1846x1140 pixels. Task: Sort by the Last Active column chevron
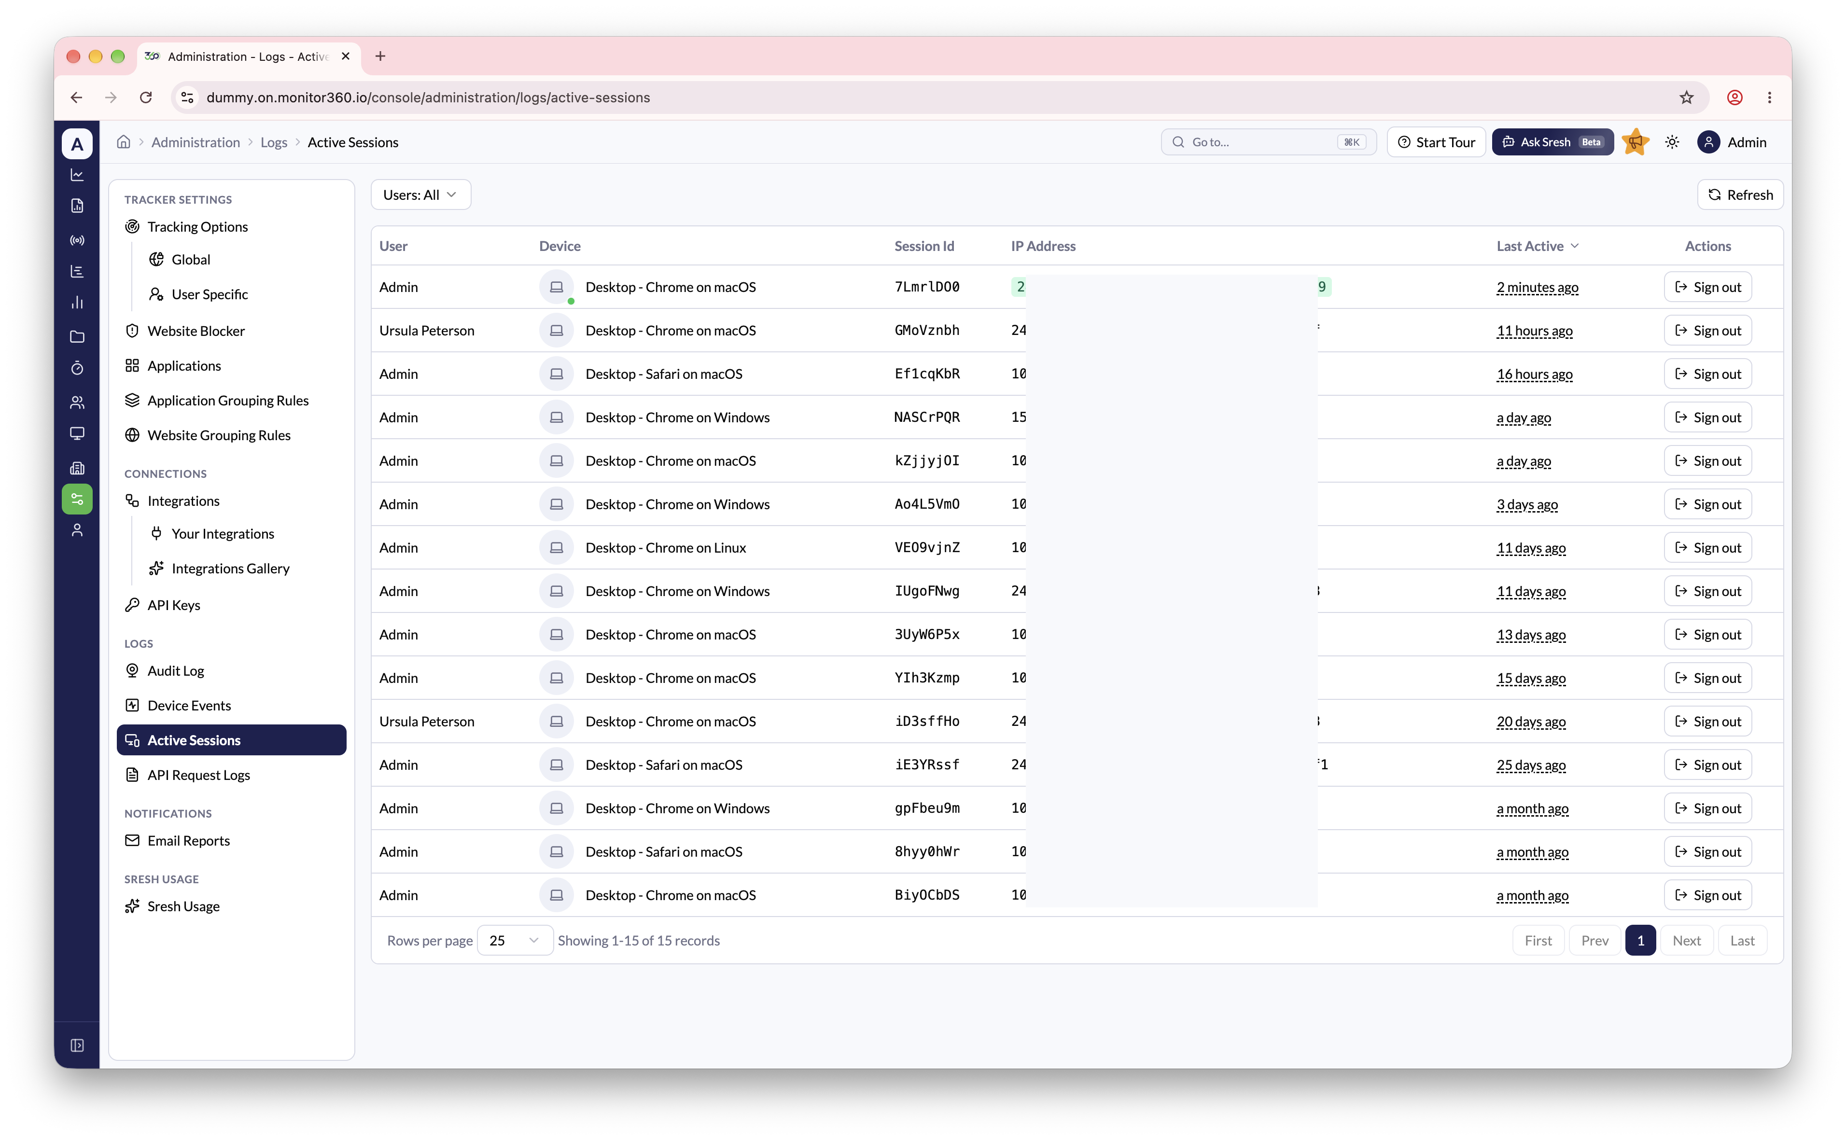[1575, 246]
